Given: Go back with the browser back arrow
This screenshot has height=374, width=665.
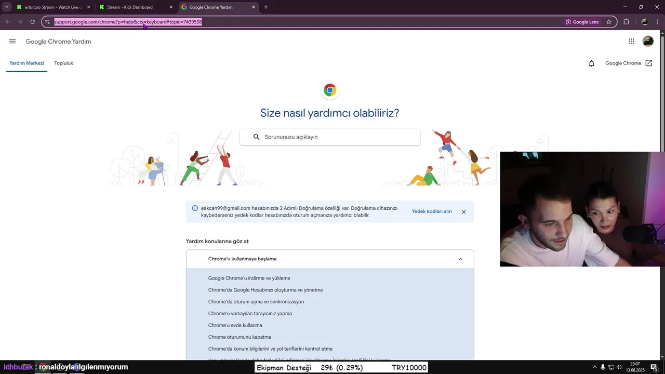Looking at the screenshot, I should pos(7,22).
